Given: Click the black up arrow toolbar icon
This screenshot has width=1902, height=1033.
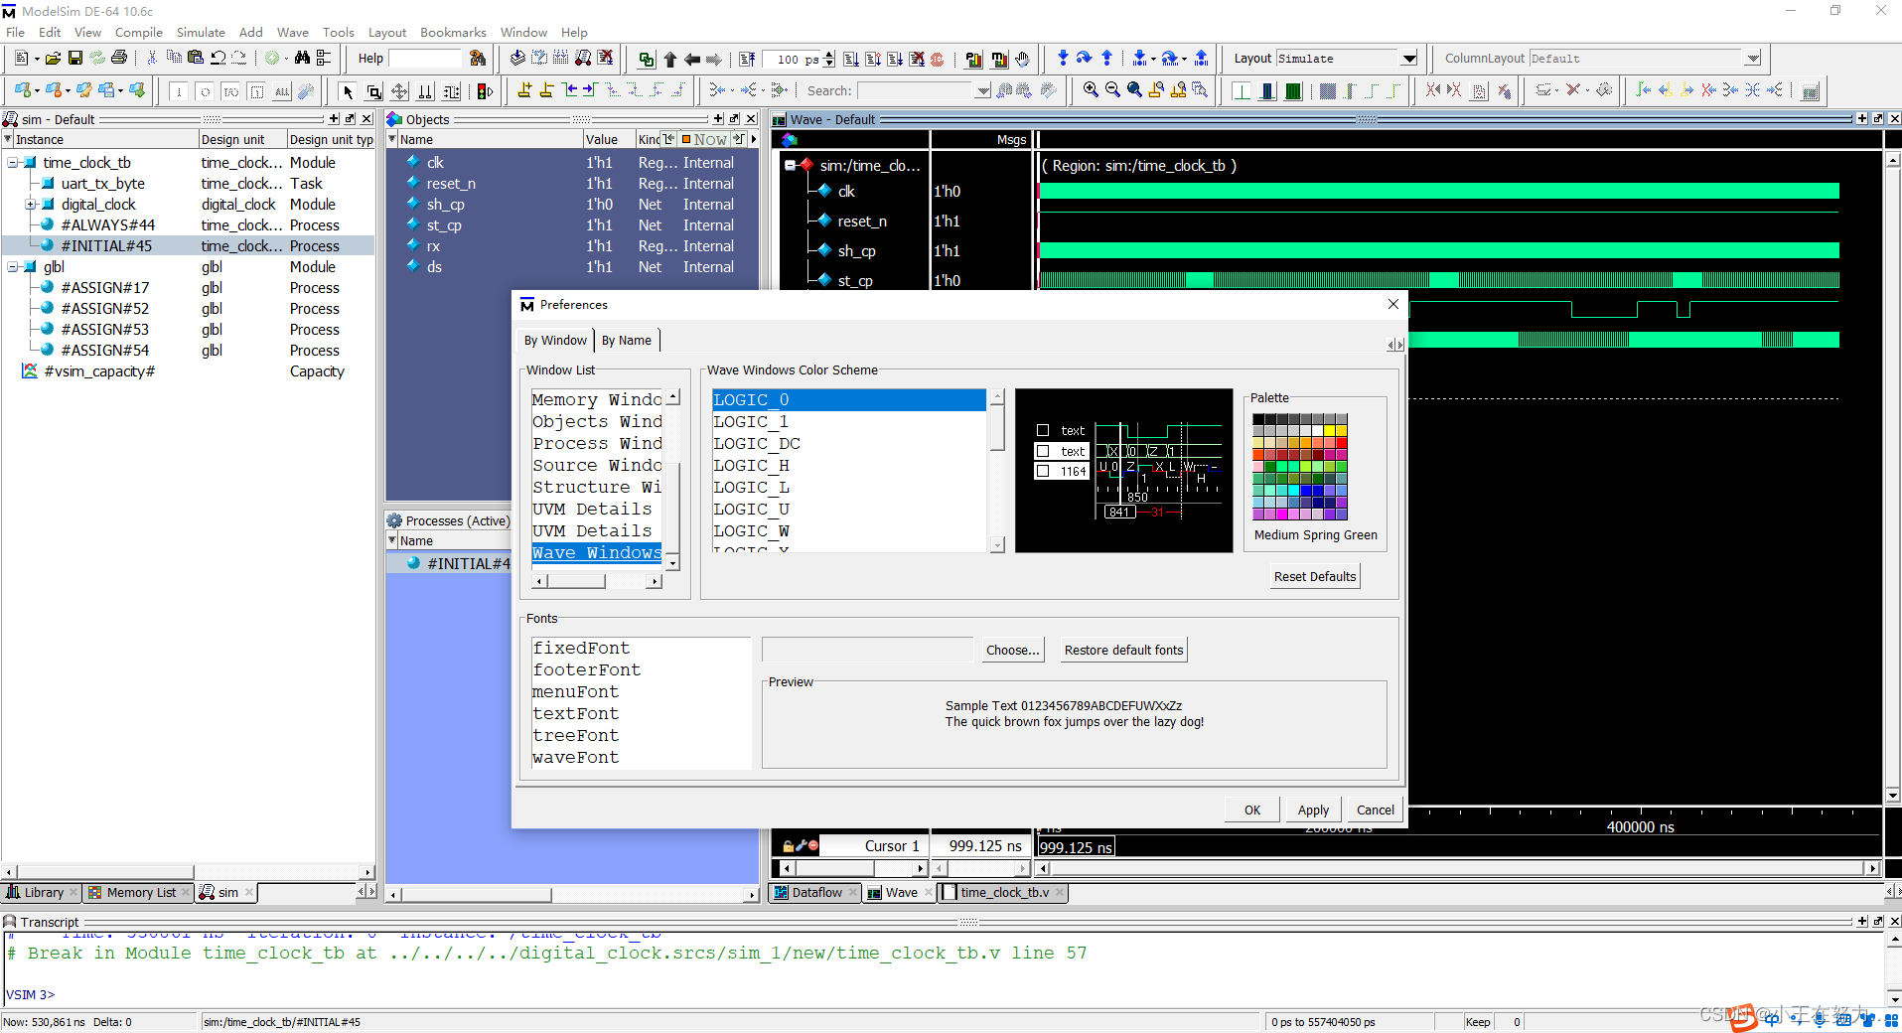Looking at the screenshot, I should coord(669,60).
